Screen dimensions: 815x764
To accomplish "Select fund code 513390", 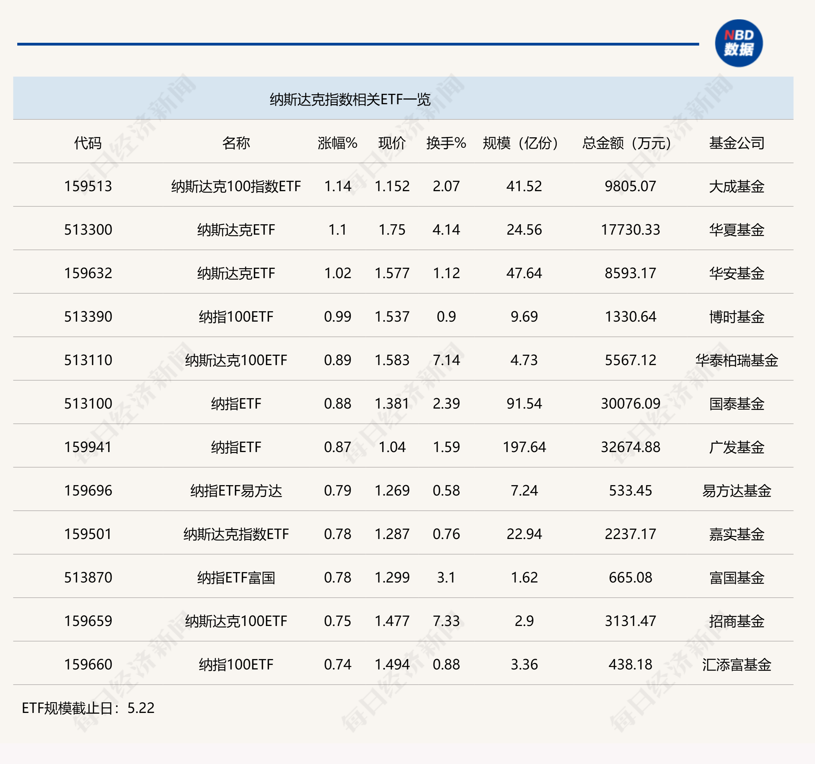I will (x=88, y=316).
